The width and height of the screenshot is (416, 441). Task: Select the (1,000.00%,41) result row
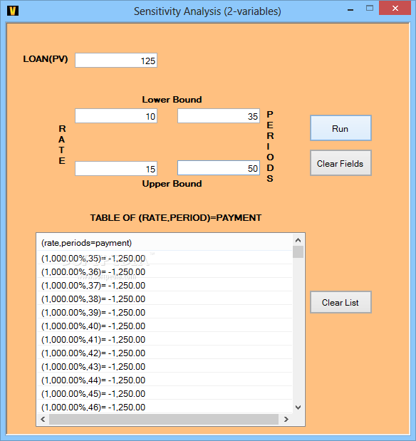point(165,339)
